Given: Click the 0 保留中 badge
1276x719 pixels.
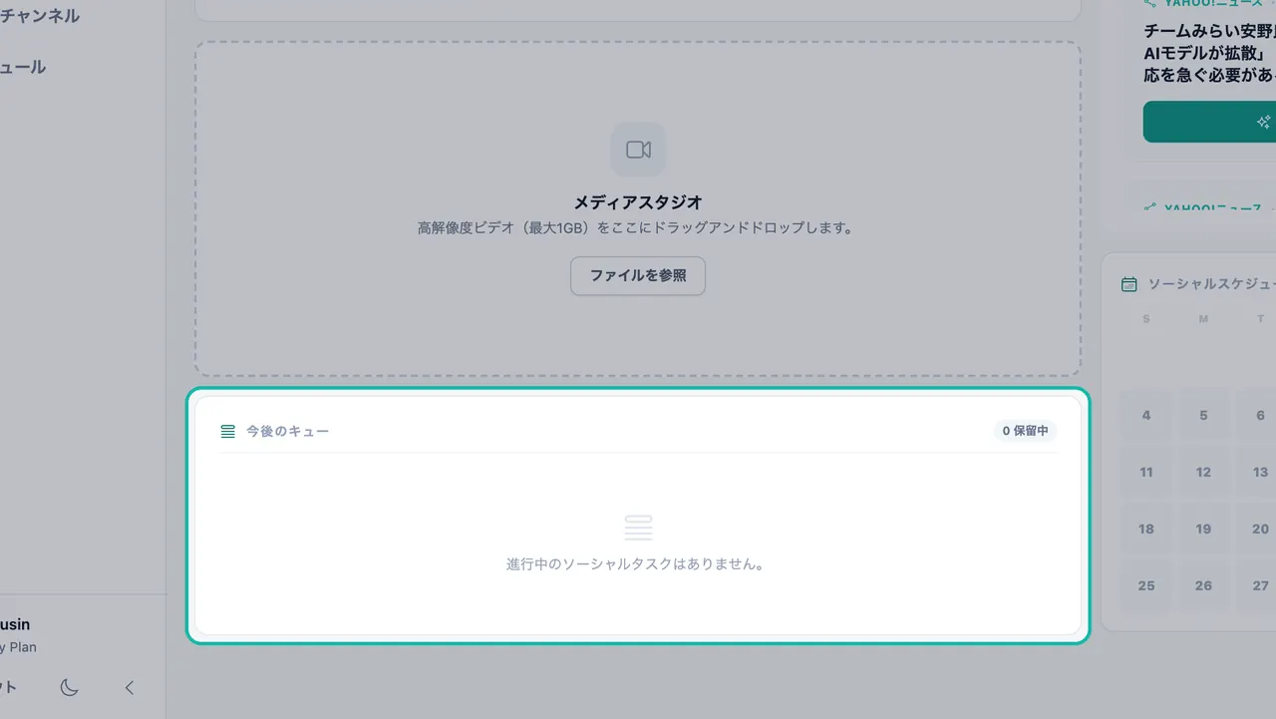Looking at the screenshot, I should [x=1025, y=431].
